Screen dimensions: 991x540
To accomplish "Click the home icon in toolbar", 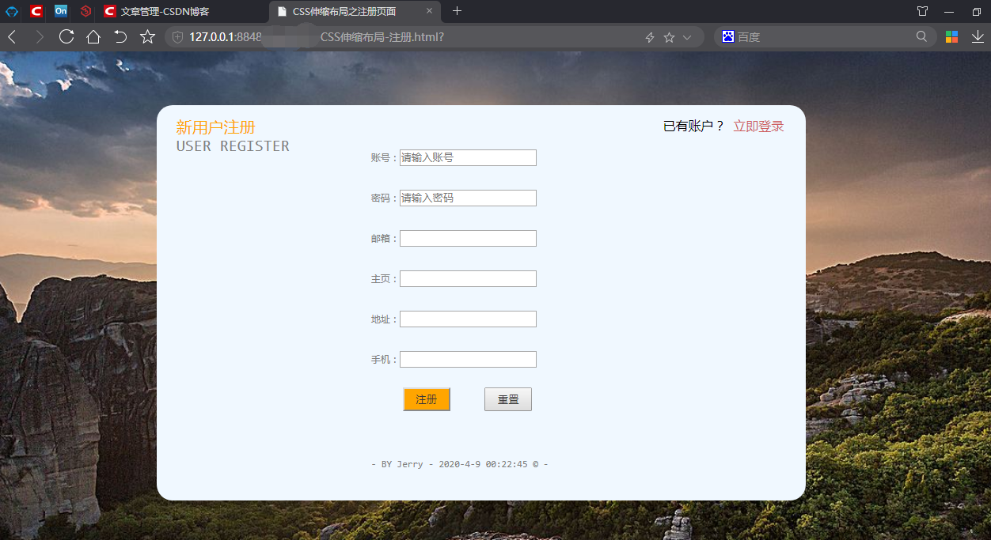I will pyautogui.click(x=92, y=36).
